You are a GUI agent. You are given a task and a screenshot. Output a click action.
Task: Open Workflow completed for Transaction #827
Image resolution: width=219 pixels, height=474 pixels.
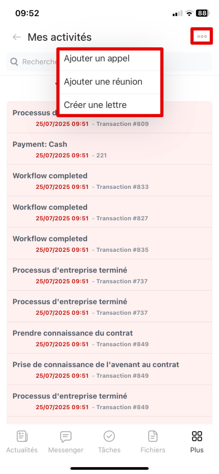coord(109,212)
